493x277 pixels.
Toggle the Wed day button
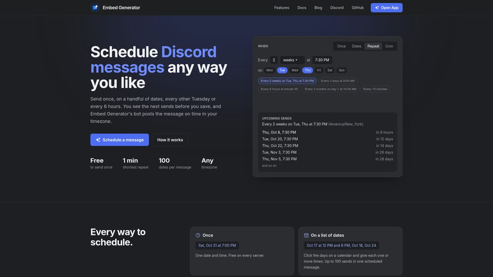point(295,70)
